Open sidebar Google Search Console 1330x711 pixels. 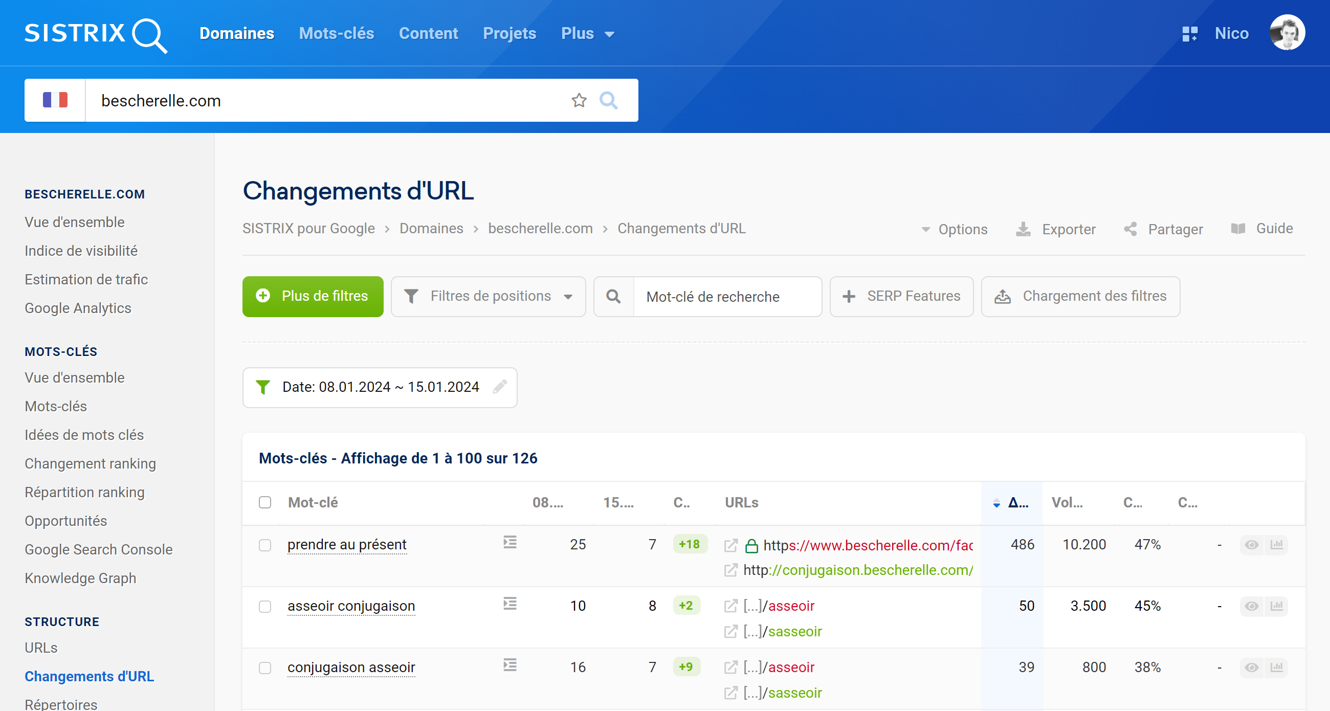pyautogui.click(x=99, y=549)
